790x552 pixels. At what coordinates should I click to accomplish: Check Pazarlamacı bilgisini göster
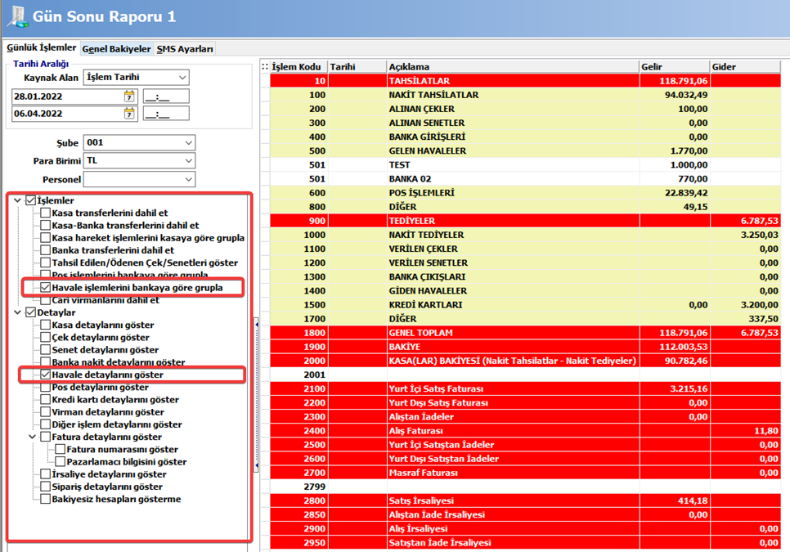pos(60,462)
